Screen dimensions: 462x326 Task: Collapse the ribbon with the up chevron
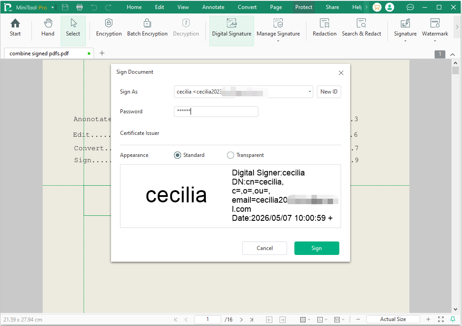453,54
